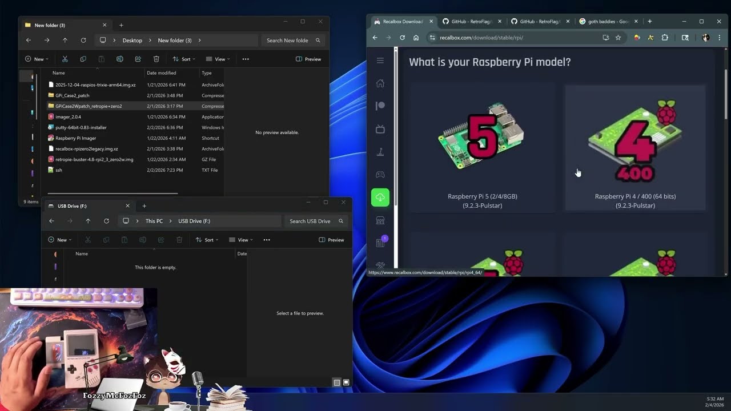Click Search USB Drive input field
Image resolution: width=731 pixels, height=411 pixels.
[316, 221]
